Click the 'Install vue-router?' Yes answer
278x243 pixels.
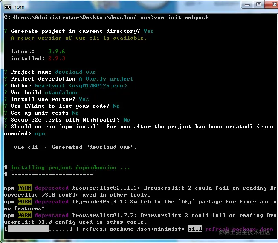[84, 99]
